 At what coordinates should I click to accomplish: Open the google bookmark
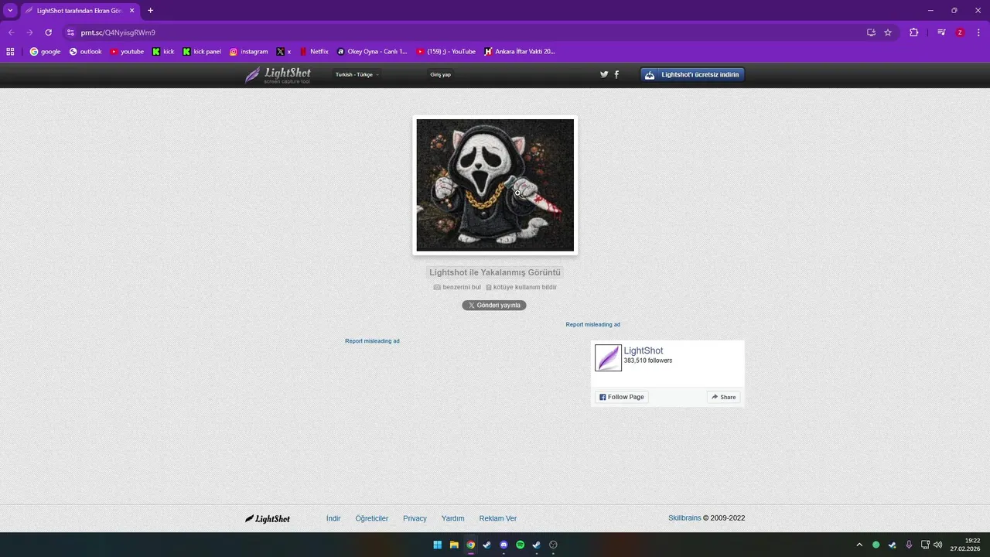[x=45, y=52]
